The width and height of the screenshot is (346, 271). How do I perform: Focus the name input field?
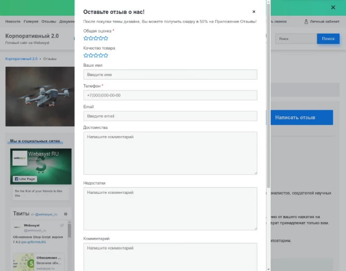(x=170, y=75)
